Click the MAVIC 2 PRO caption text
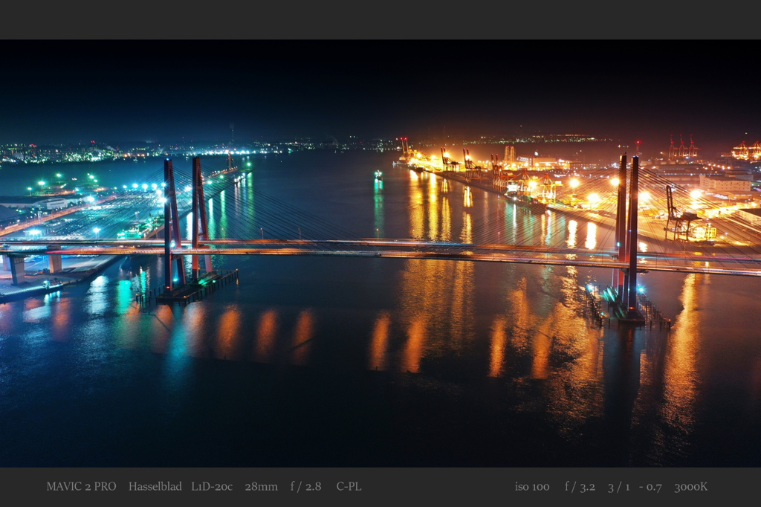Screen dimensions: 761x507 [81, 486]
